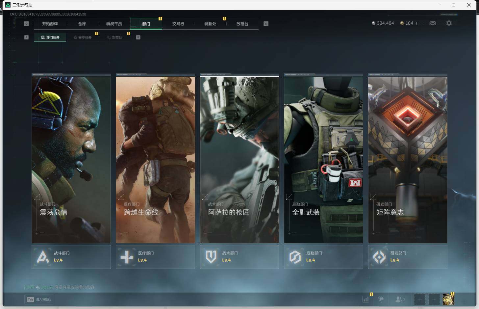Click the 战术部门 shield icon
Image resolution: width=479 pixels, height=309 pixels.
[x=211, y=257]
